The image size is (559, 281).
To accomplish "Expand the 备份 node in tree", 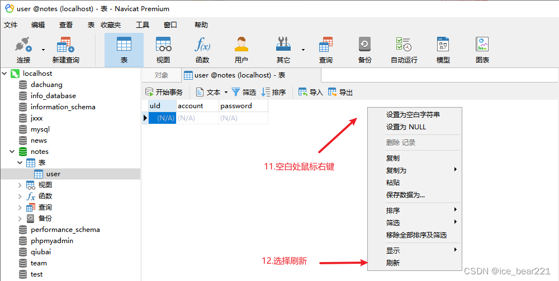I will tap(20, 219).
